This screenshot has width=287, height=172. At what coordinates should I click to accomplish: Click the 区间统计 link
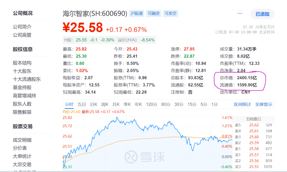242,105
